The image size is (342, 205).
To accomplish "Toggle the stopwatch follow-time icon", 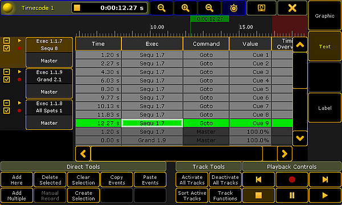I will coord(234,8).
